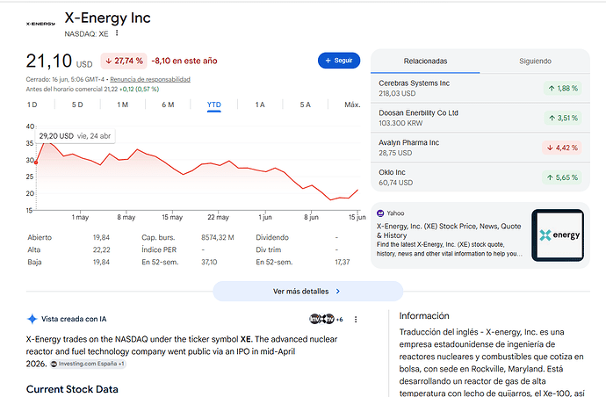
Task: Click the chart tooltip 29,20 USD vie, 24 abr
Action: click(x=75, y=136)
